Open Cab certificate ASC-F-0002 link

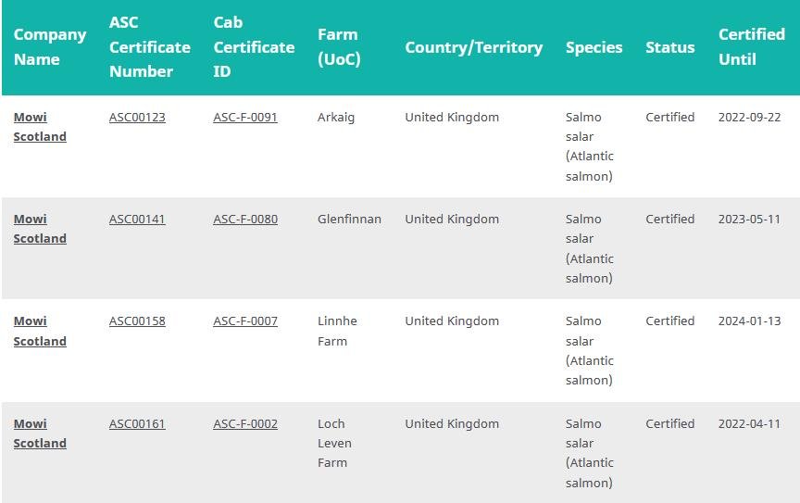tap(245, 424)
